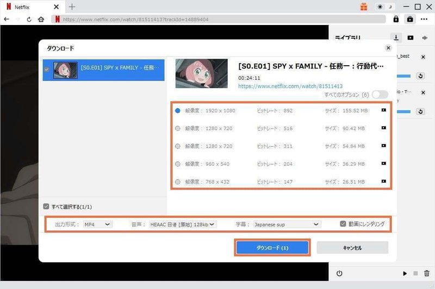Screen dimensions: 435x289
Task: Open new tab with plus icon
Action: pyautogui.click(x=72, y=7)
